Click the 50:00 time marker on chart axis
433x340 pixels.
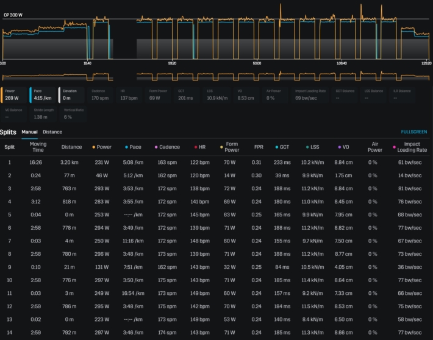(x=257, y=63)
